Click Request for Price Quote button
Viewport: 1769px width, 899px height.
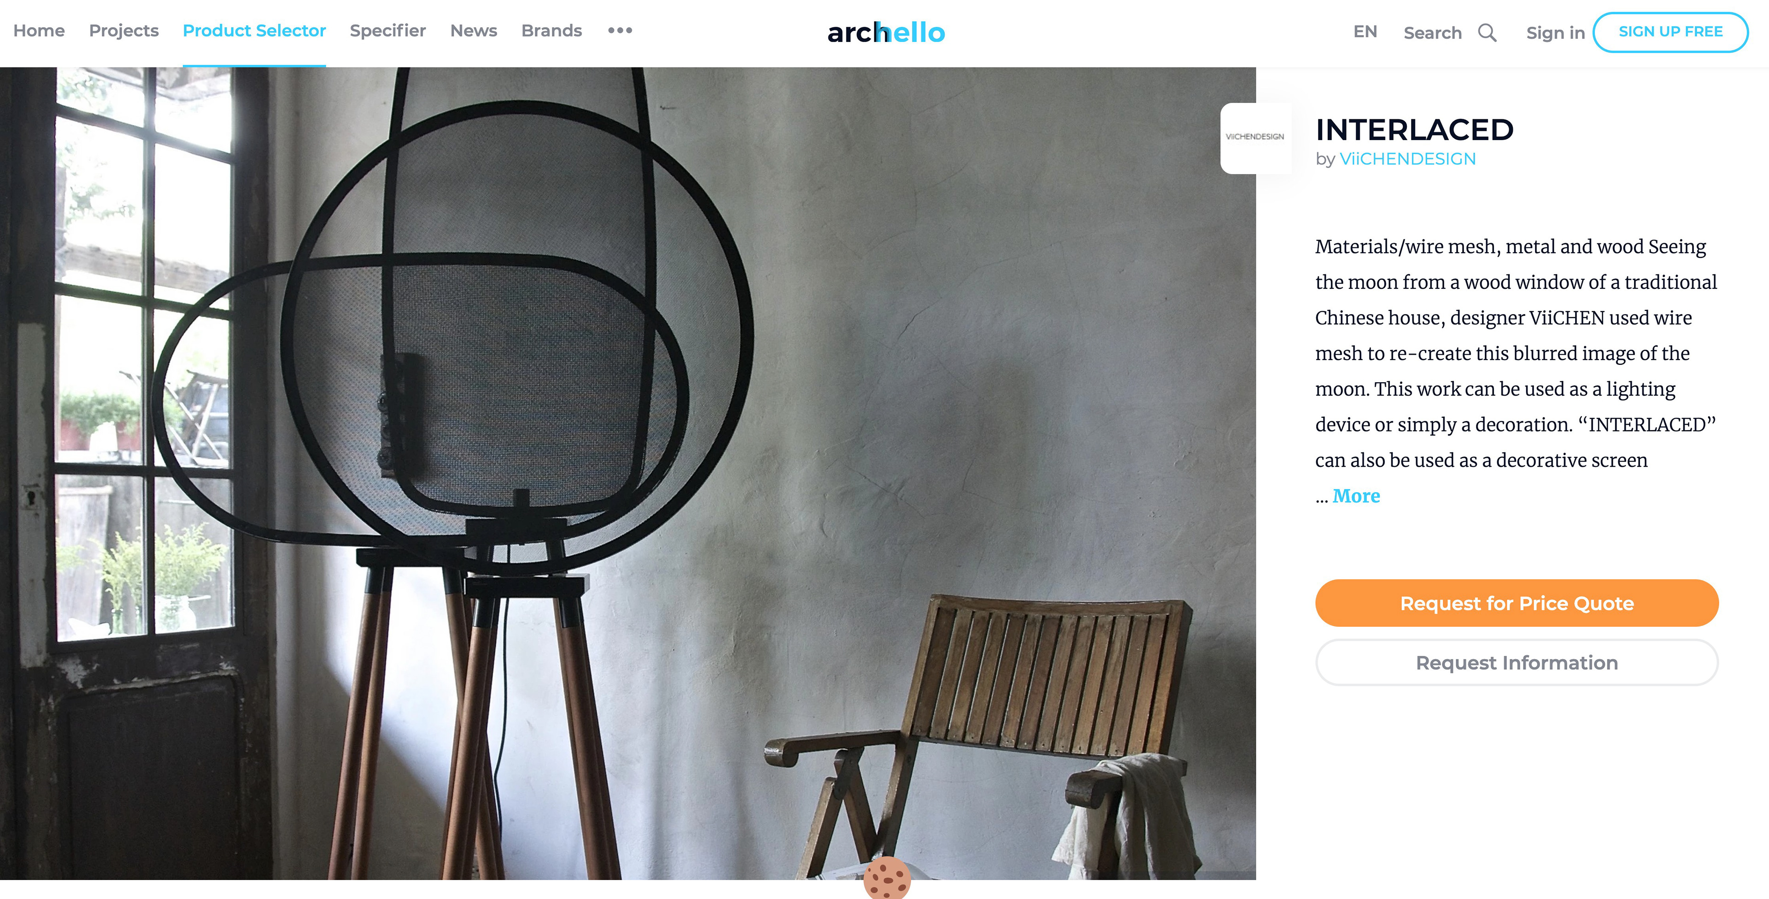tap(1516, 603)
